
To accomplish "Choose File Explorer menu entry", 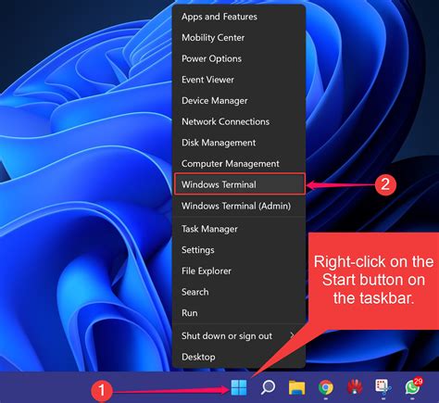I will click(239, 271).
